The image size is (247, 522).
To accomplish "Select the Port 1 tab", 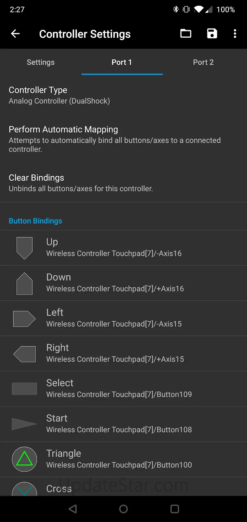I will pos(122,62).
